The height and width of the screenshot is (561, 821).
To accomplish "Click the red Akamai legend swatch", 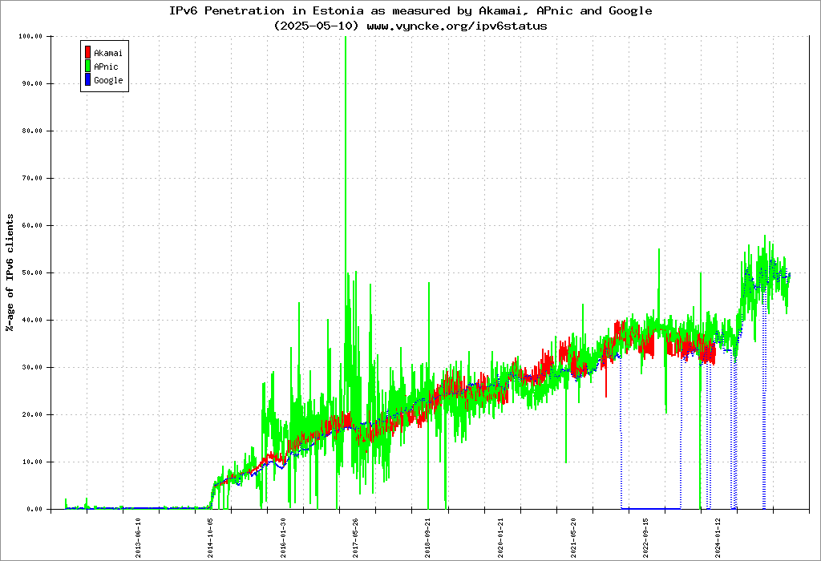I will (87, 53).
